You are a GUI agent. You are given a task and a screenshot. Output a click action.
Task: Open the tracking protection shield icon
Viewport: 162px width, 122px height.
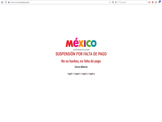click(x=6, y=2)
